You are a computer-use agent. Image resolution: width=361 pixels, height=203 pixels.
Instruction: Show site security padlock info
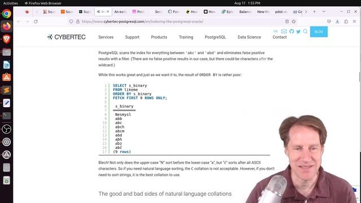78,21
